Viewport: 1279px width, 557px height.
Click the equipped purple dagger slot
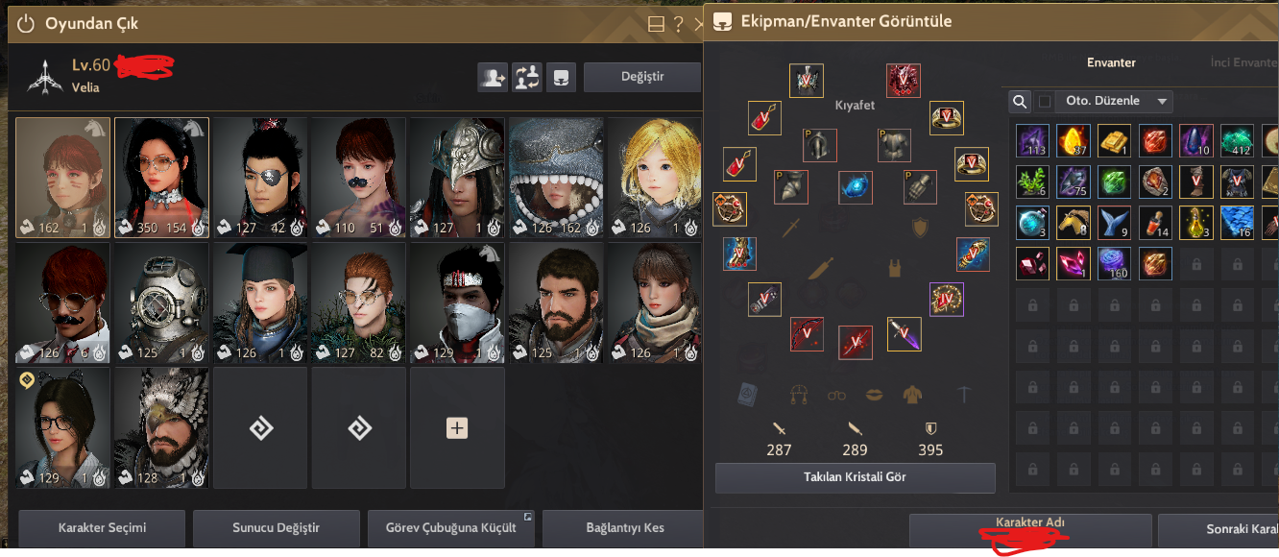pyautogui.click(x=904, y=334)
